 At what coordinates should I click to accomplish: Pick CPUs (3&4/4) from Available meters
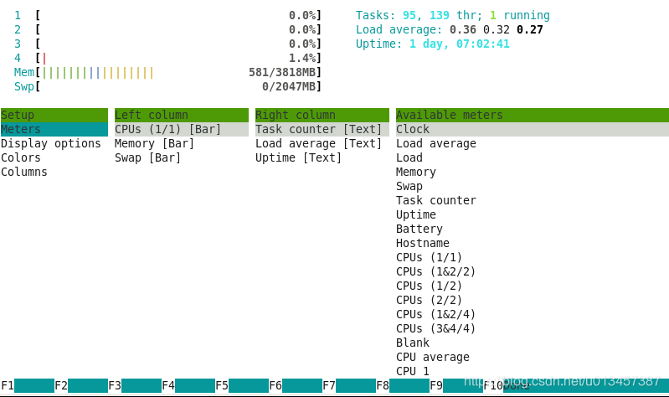(435, 328)
